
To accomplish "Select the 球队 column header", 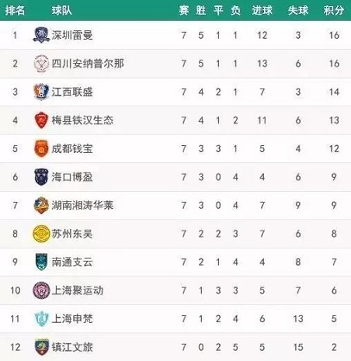I will pos(61,10).
